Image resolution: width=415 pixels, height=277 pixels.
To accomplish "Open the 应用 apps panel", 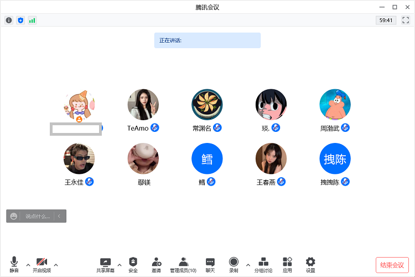I will click(287, 265).
